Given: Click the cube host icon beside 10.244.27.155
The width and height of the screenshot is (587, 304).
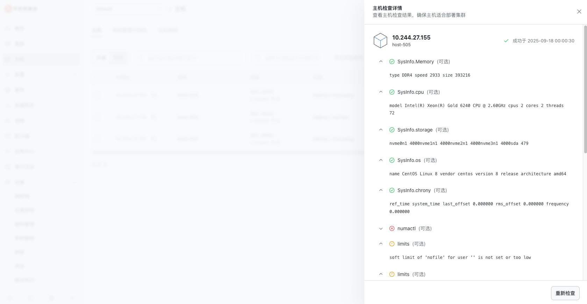Looking at the screenshot, I should pos(380,41).
